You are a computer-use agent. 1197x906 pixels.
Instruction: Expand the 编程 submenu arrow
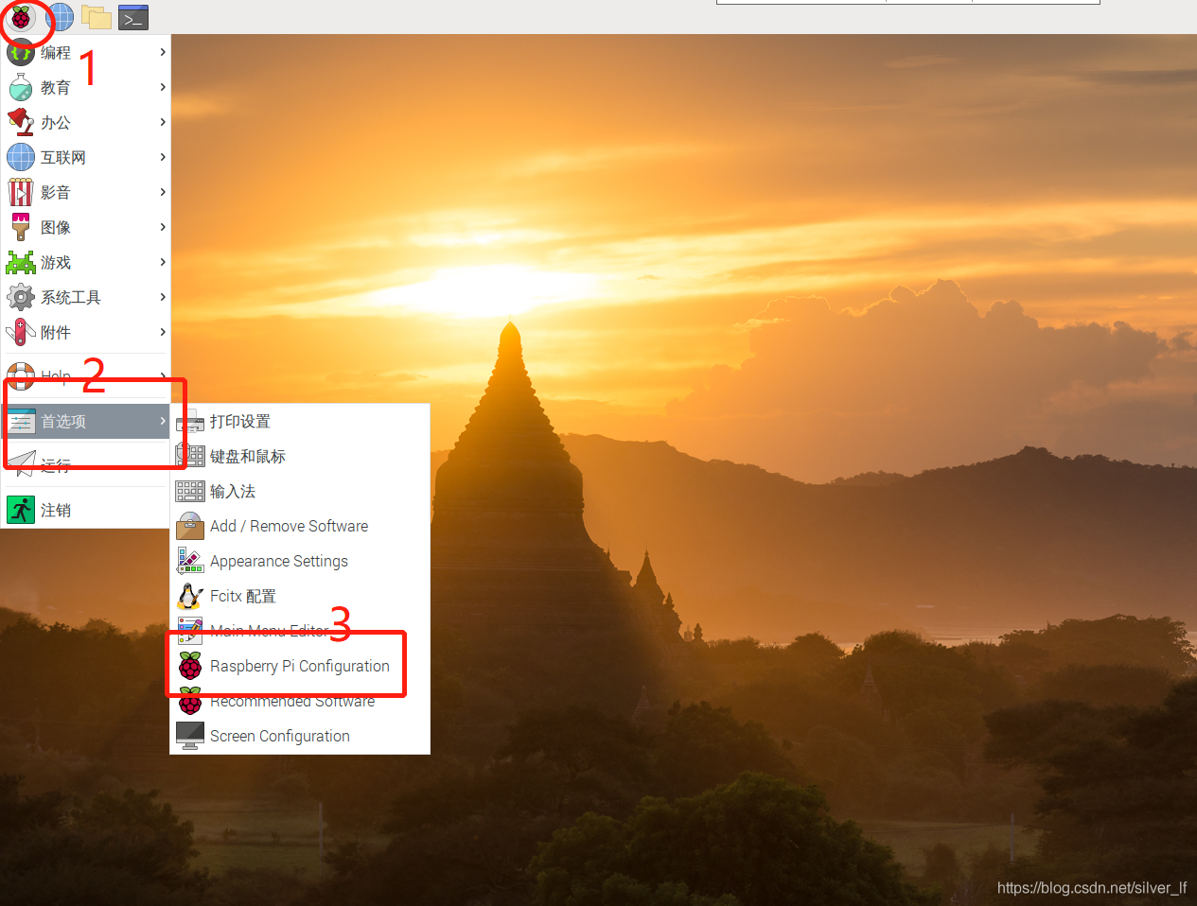coord(163,52)
